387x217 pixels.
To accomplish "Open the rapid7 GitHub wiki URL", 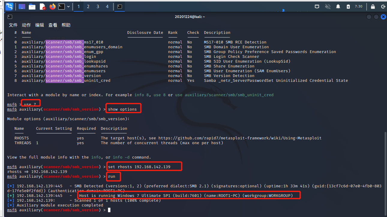I will coord(240,138).
